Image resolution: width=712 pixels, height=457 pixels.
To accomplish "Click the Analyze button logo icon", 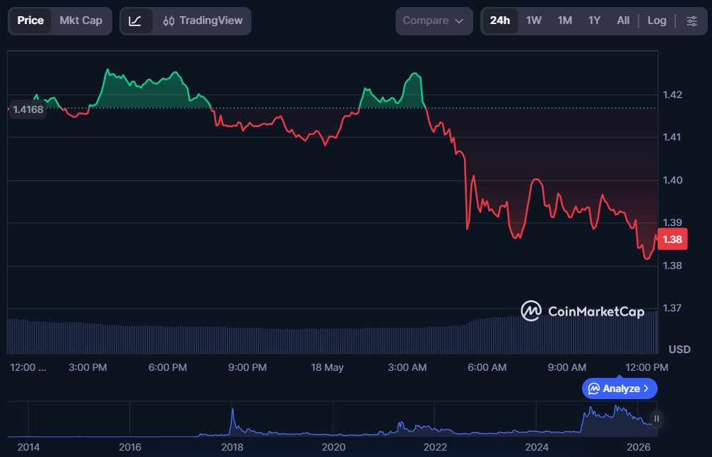I will (x=593, y=389).
